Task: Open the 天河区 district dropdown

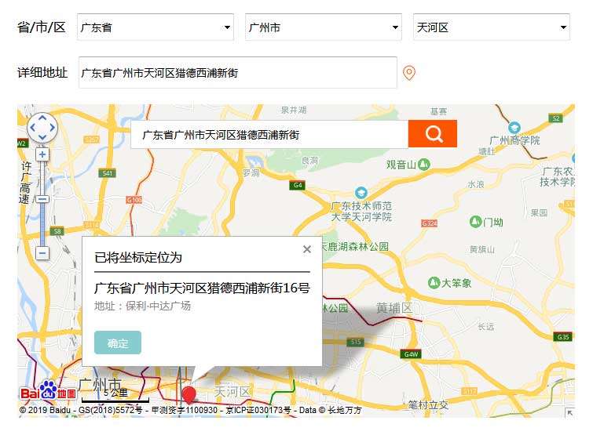Action: (x=492, y=27)
